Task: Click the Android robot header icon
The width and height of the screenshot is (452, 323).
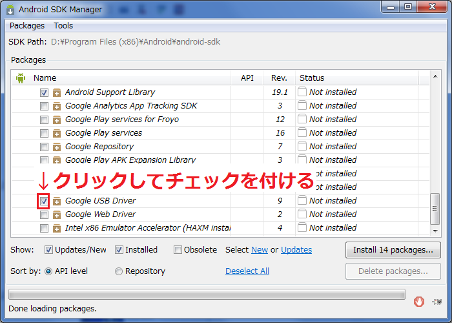Action: click(x=21, y=78)
